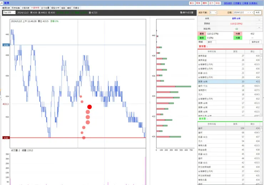Click the blue broker name link in the 券商 row
The height and width of the screenshot is (185, 264).
236,19
